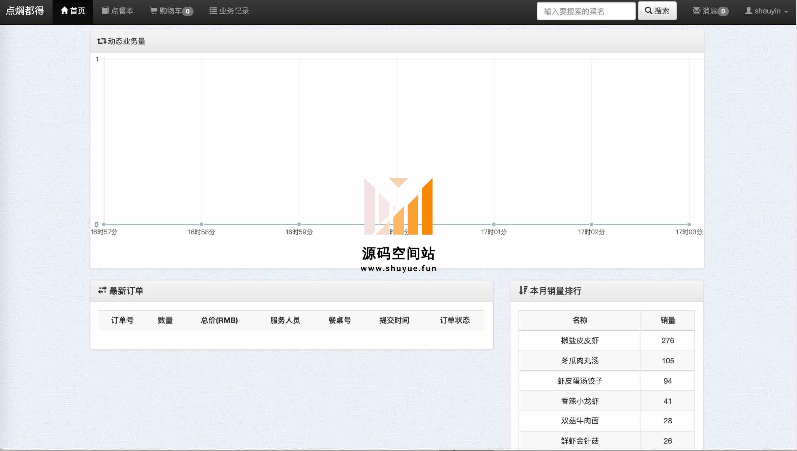The image size is (797, 451).
Task: Click the chart data point at 16时57分
Action: (x=104, y=224)
